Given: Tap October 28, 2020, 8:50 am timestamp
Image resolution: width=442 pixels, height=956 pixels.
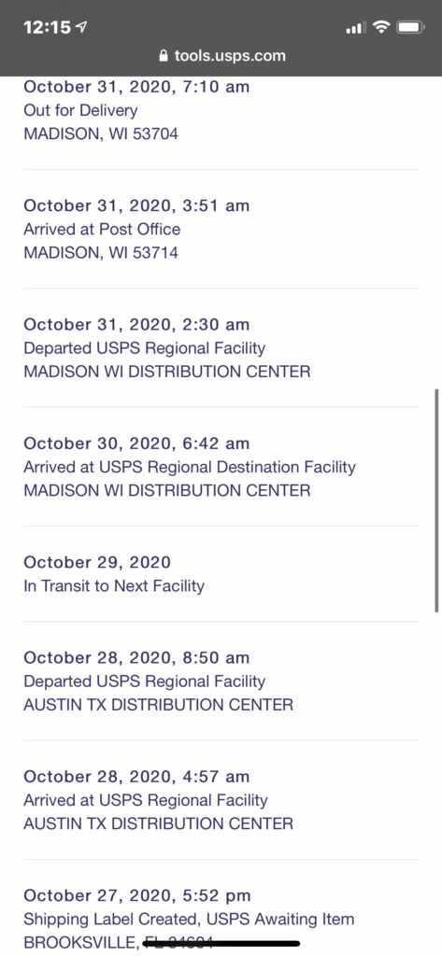Looking at the screenshot, I should pos(136,658).
